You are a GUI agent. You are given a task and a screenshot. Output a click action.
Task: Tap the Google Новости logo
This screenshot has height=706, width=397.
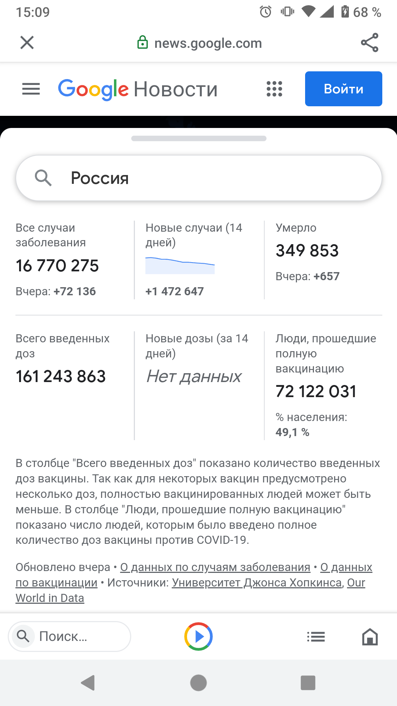[138, 89]
